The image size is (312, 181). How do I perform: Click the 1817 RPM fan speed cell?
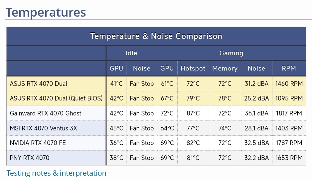click(x=289, y=113)
